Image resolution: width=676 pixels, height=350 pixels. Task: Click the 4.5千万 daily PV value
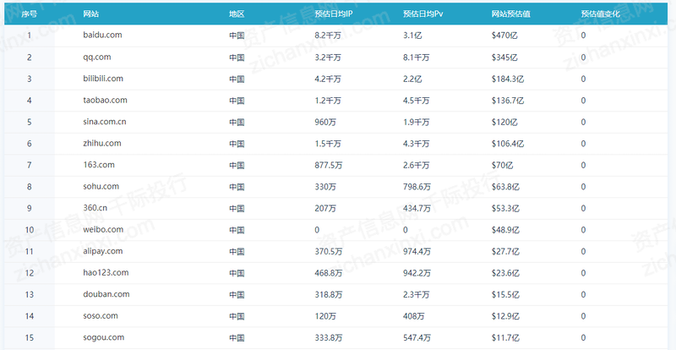pyautogui.click(x=416, y=101)
